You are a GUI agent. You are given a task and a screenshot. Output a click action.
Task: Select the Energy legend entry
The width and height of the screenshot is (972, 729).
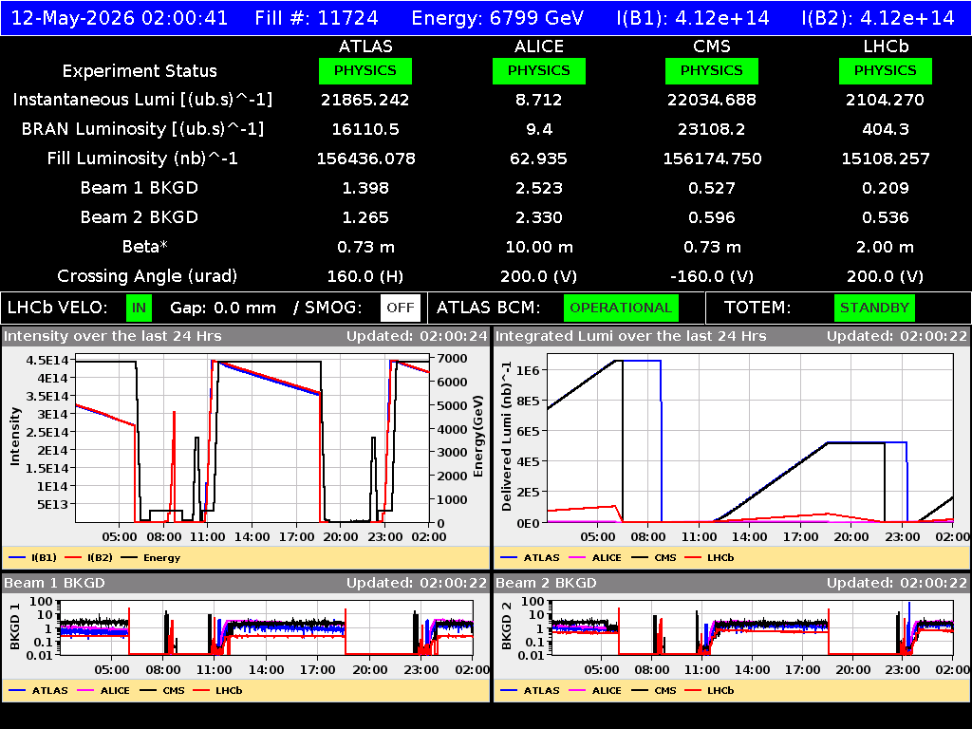(151, 557)
